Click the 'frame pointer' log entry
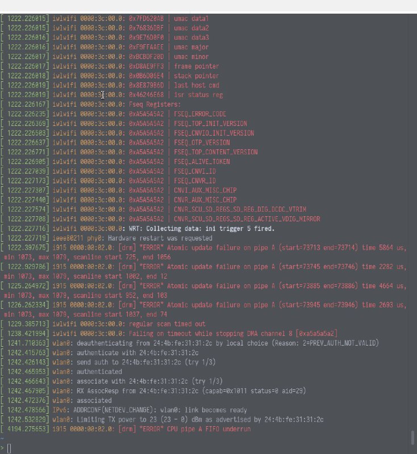This screenshot has width=417, height=454. pyautogui.click(x=110, y=66)
